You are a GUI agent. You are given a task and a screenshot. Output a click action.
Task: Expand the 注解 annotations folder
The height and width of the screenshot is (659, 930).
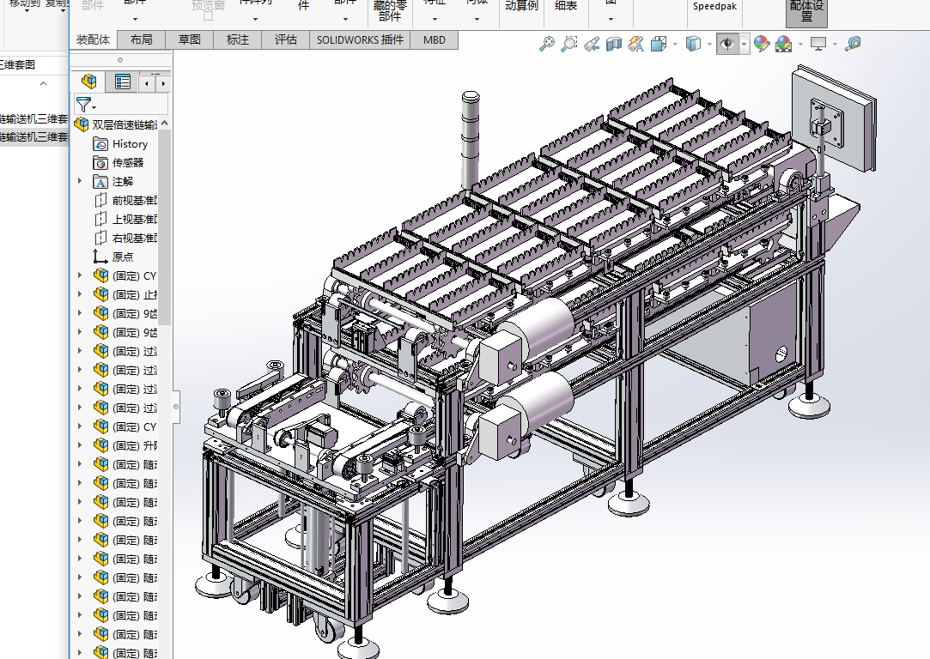[x=81, y=181]
